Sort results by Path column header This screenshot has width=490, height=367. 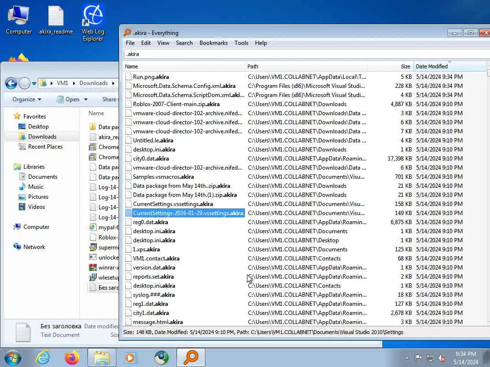pyautogui.click(x=306, y=66)
